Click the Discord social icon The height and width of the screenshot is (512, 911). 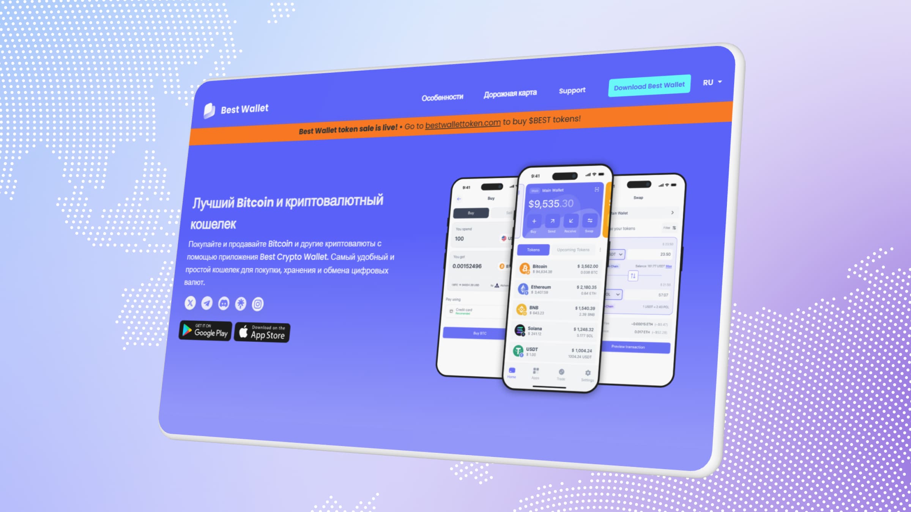coord(223,303)
